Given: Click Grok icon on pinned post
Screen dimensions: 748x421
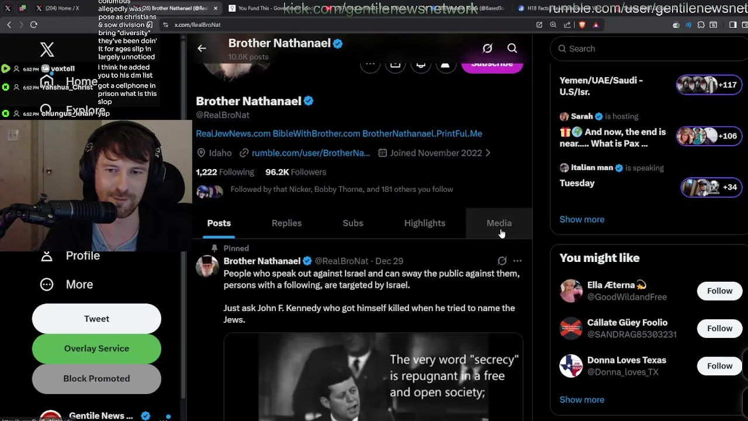Looking at the screenshot, I should [x=502, y=261].
